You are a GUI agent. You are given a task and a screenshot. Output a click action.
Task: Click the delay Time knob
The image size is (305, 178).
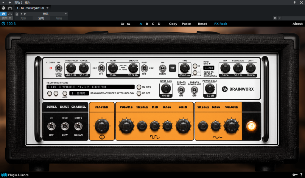[x=185, y=68]
